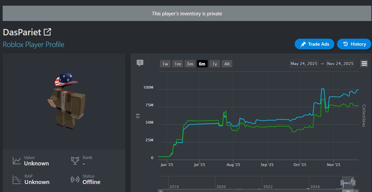The image size is (372, 192).
Task: Click the inventory is private banner
Action: click(187, 14)
